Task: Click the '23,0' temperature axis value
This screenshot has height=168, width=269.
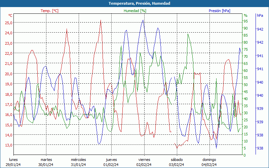Action: (9, 43)
